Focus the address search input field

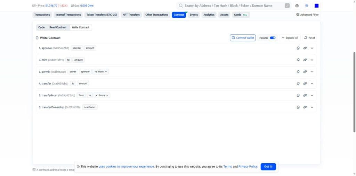point(234,6)
